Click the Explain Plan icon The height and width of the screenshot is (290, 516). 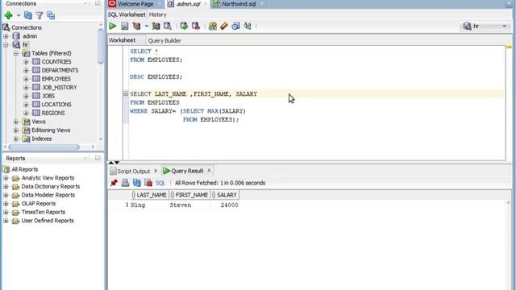point(136,26)
